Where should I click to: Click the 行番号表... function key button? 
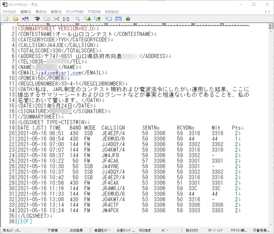261,230
